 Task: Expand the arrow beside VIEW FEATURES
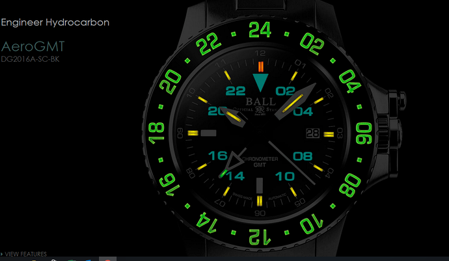point(2,254)
